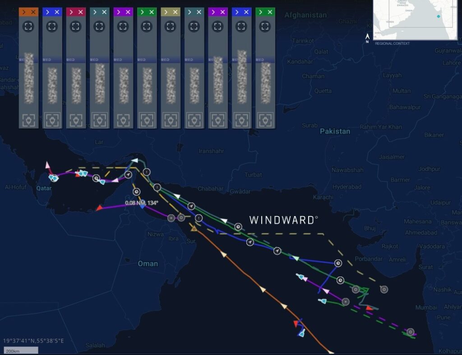
Task: Click focus frame icon on ninth card
Action: (x=218, y=27)
